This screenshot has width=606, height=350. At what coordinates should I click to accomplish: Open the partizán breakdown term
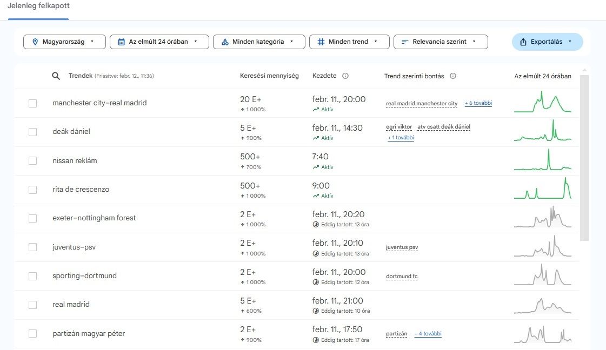397,334
